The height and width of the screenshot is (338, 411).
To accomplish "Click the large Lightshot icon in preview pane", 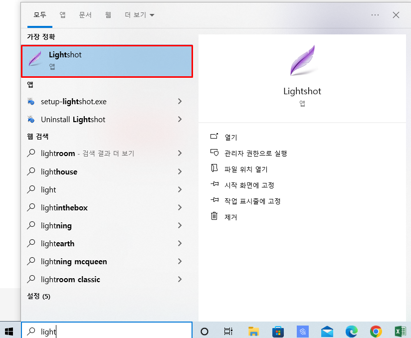I will [x=302, y=60].
